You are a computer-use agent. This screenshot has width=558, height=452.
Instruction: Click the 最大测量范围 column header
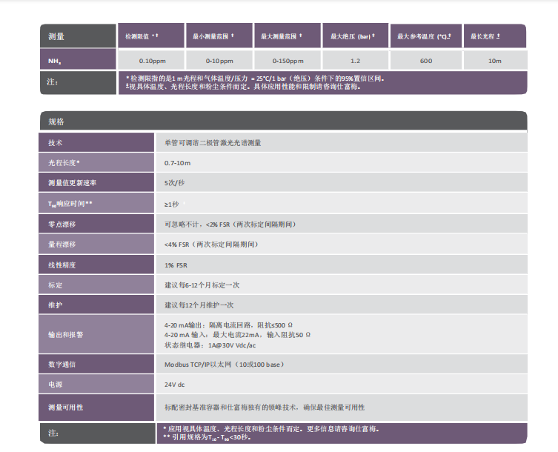pos(288,36)
